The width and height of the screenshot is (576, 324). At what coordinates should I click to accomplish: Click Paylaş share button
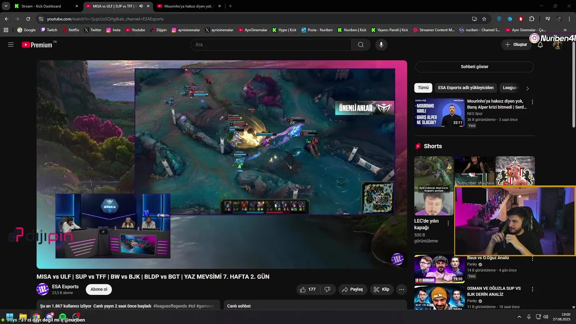click(353, 289)
